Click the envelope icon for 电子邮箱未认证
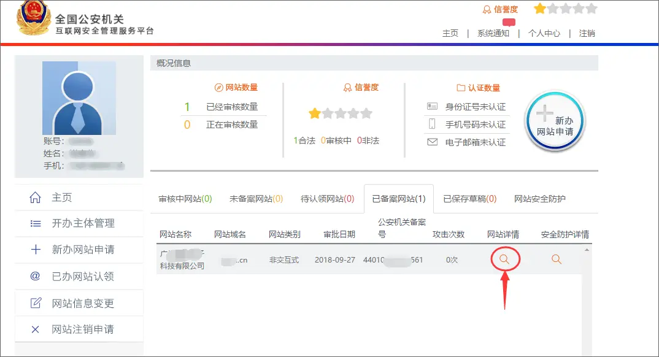This screenshot has width=659, height=357. point(433,142)
